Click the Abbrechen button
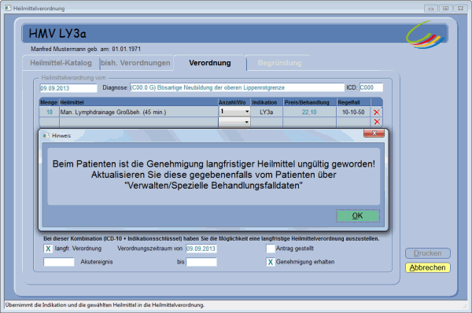The width and height of the screenshot is (472, 313). click(428, 267)
